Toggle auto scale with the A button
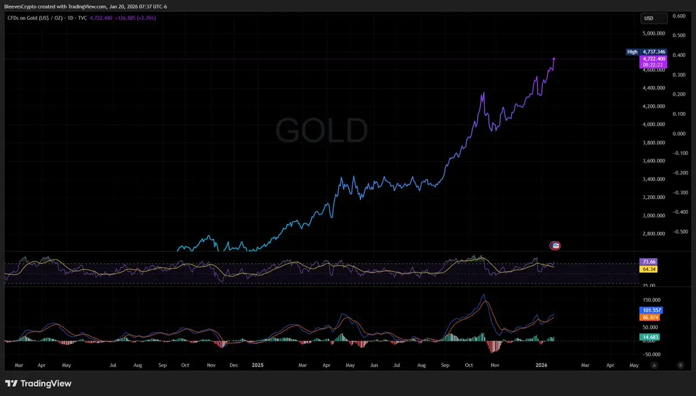This screenshot has width=696, height=396. [x=654, y=365]
